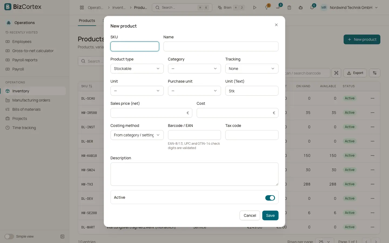Viewport: 389px width, 243px height.
Task: Click the Sales price (net) field
Action: tap(151, 113)
